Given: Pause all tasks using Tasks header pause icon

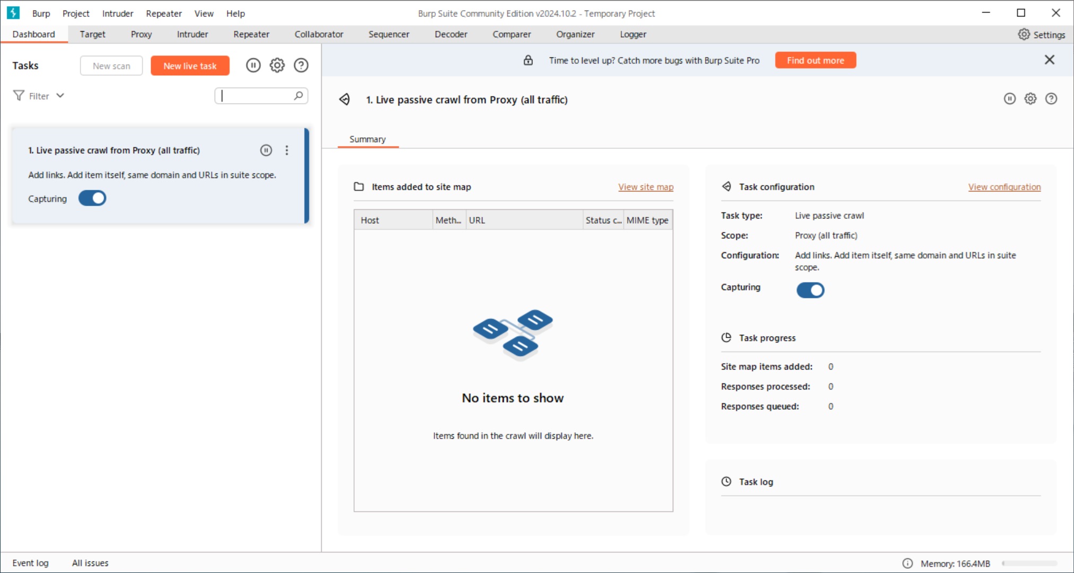Looking at the screenshot, I should (x=253, y=65).
